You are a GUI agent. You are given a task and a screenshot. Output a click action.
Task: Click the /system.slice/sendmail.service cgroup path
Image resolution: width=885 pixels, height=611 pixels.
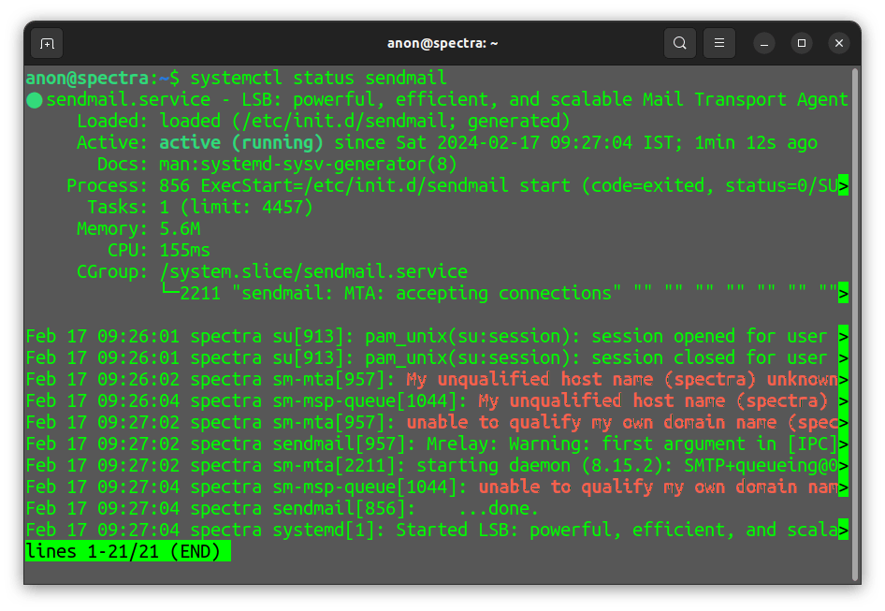click(x=313, y=271)
